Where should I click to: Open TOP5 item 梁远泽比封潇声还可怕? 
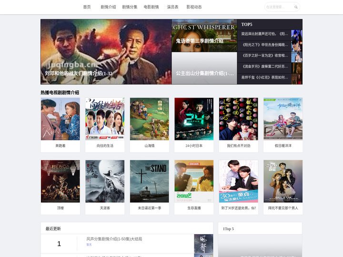264,34
